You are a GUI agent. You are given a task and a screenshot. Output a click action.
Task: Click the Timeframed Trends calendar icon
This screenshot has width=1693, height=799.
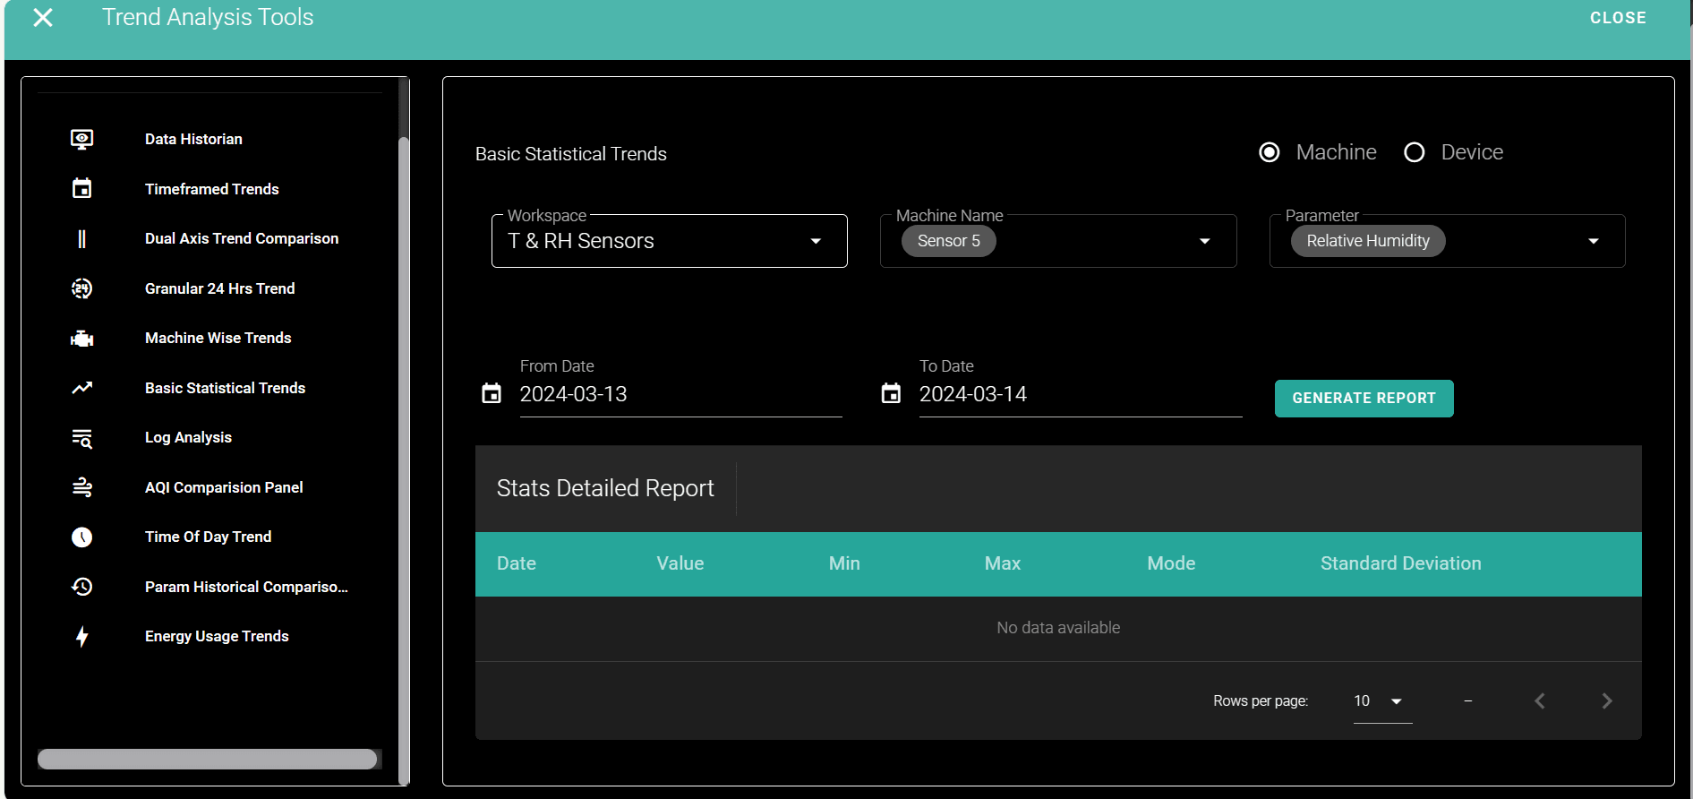[x=81, y=189]
